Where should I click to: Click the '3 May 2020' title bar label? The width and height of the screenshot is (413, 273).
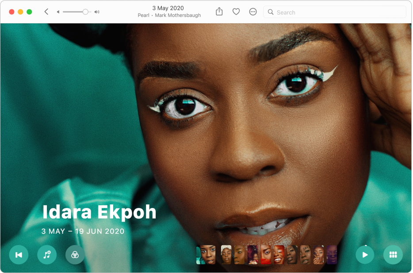pyautogui.click(x=168, y=8)
